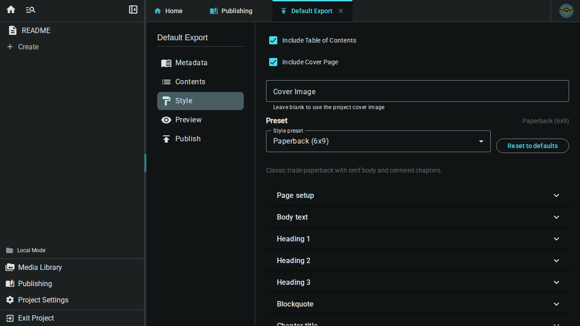The image size is (580, 326).
Task: Click the 'Classic trade paperback' description text
Action: [354, 170]
